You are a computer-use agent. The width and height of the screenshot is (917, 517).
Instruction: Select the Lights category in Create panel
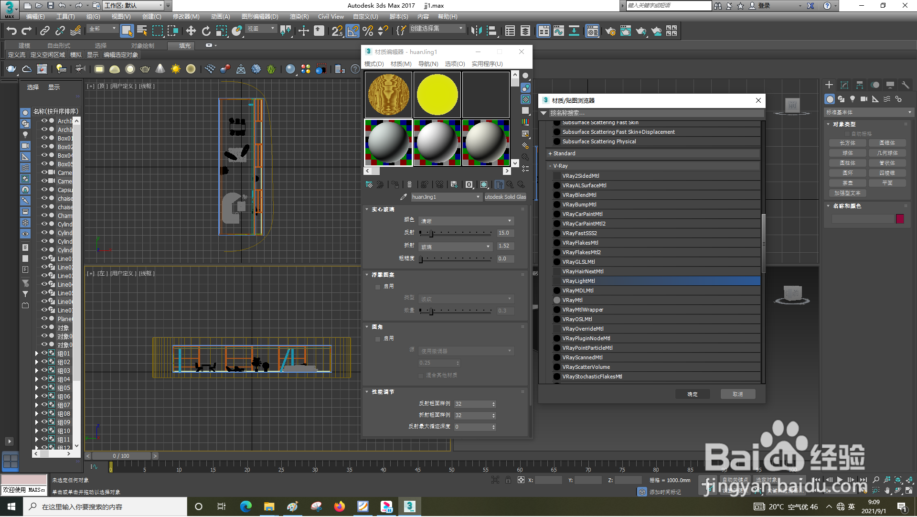[x=853, y=99]
